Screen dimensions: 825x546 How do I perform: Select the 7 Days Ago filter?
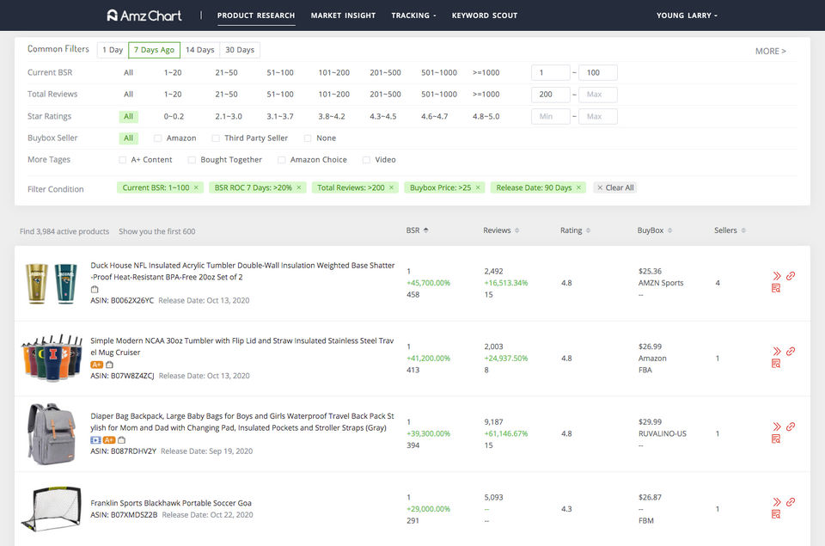154,50
